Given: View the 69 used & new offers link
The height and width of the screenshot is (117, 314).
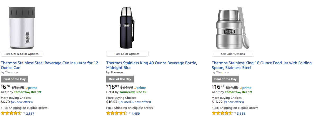Looking at the screenshot, I should pos(134,102).
